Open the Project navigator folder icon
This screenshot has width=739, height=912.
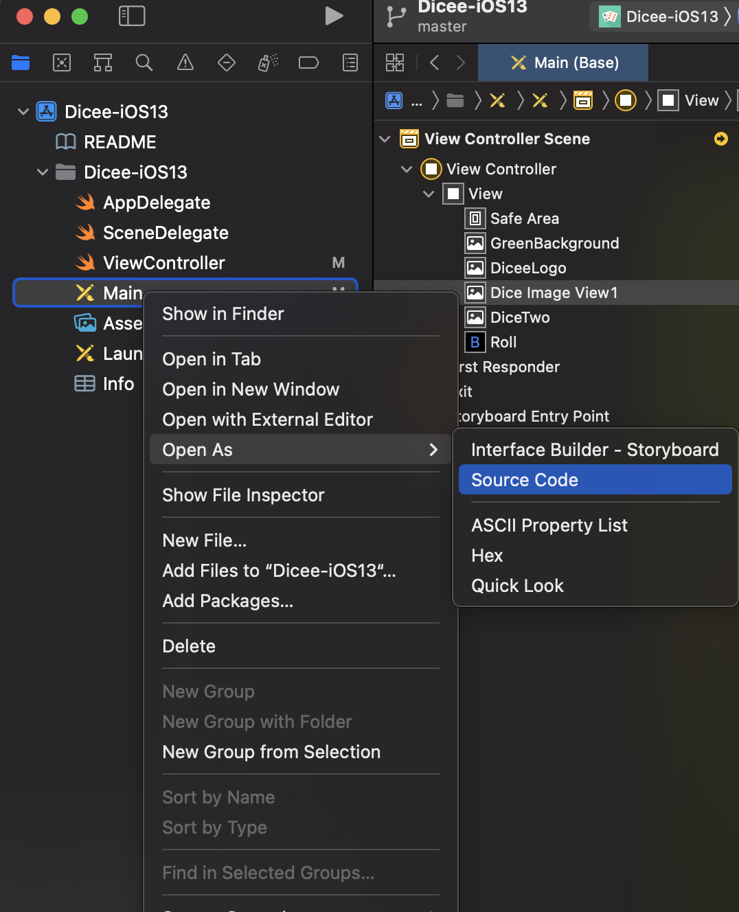(21, 63)
